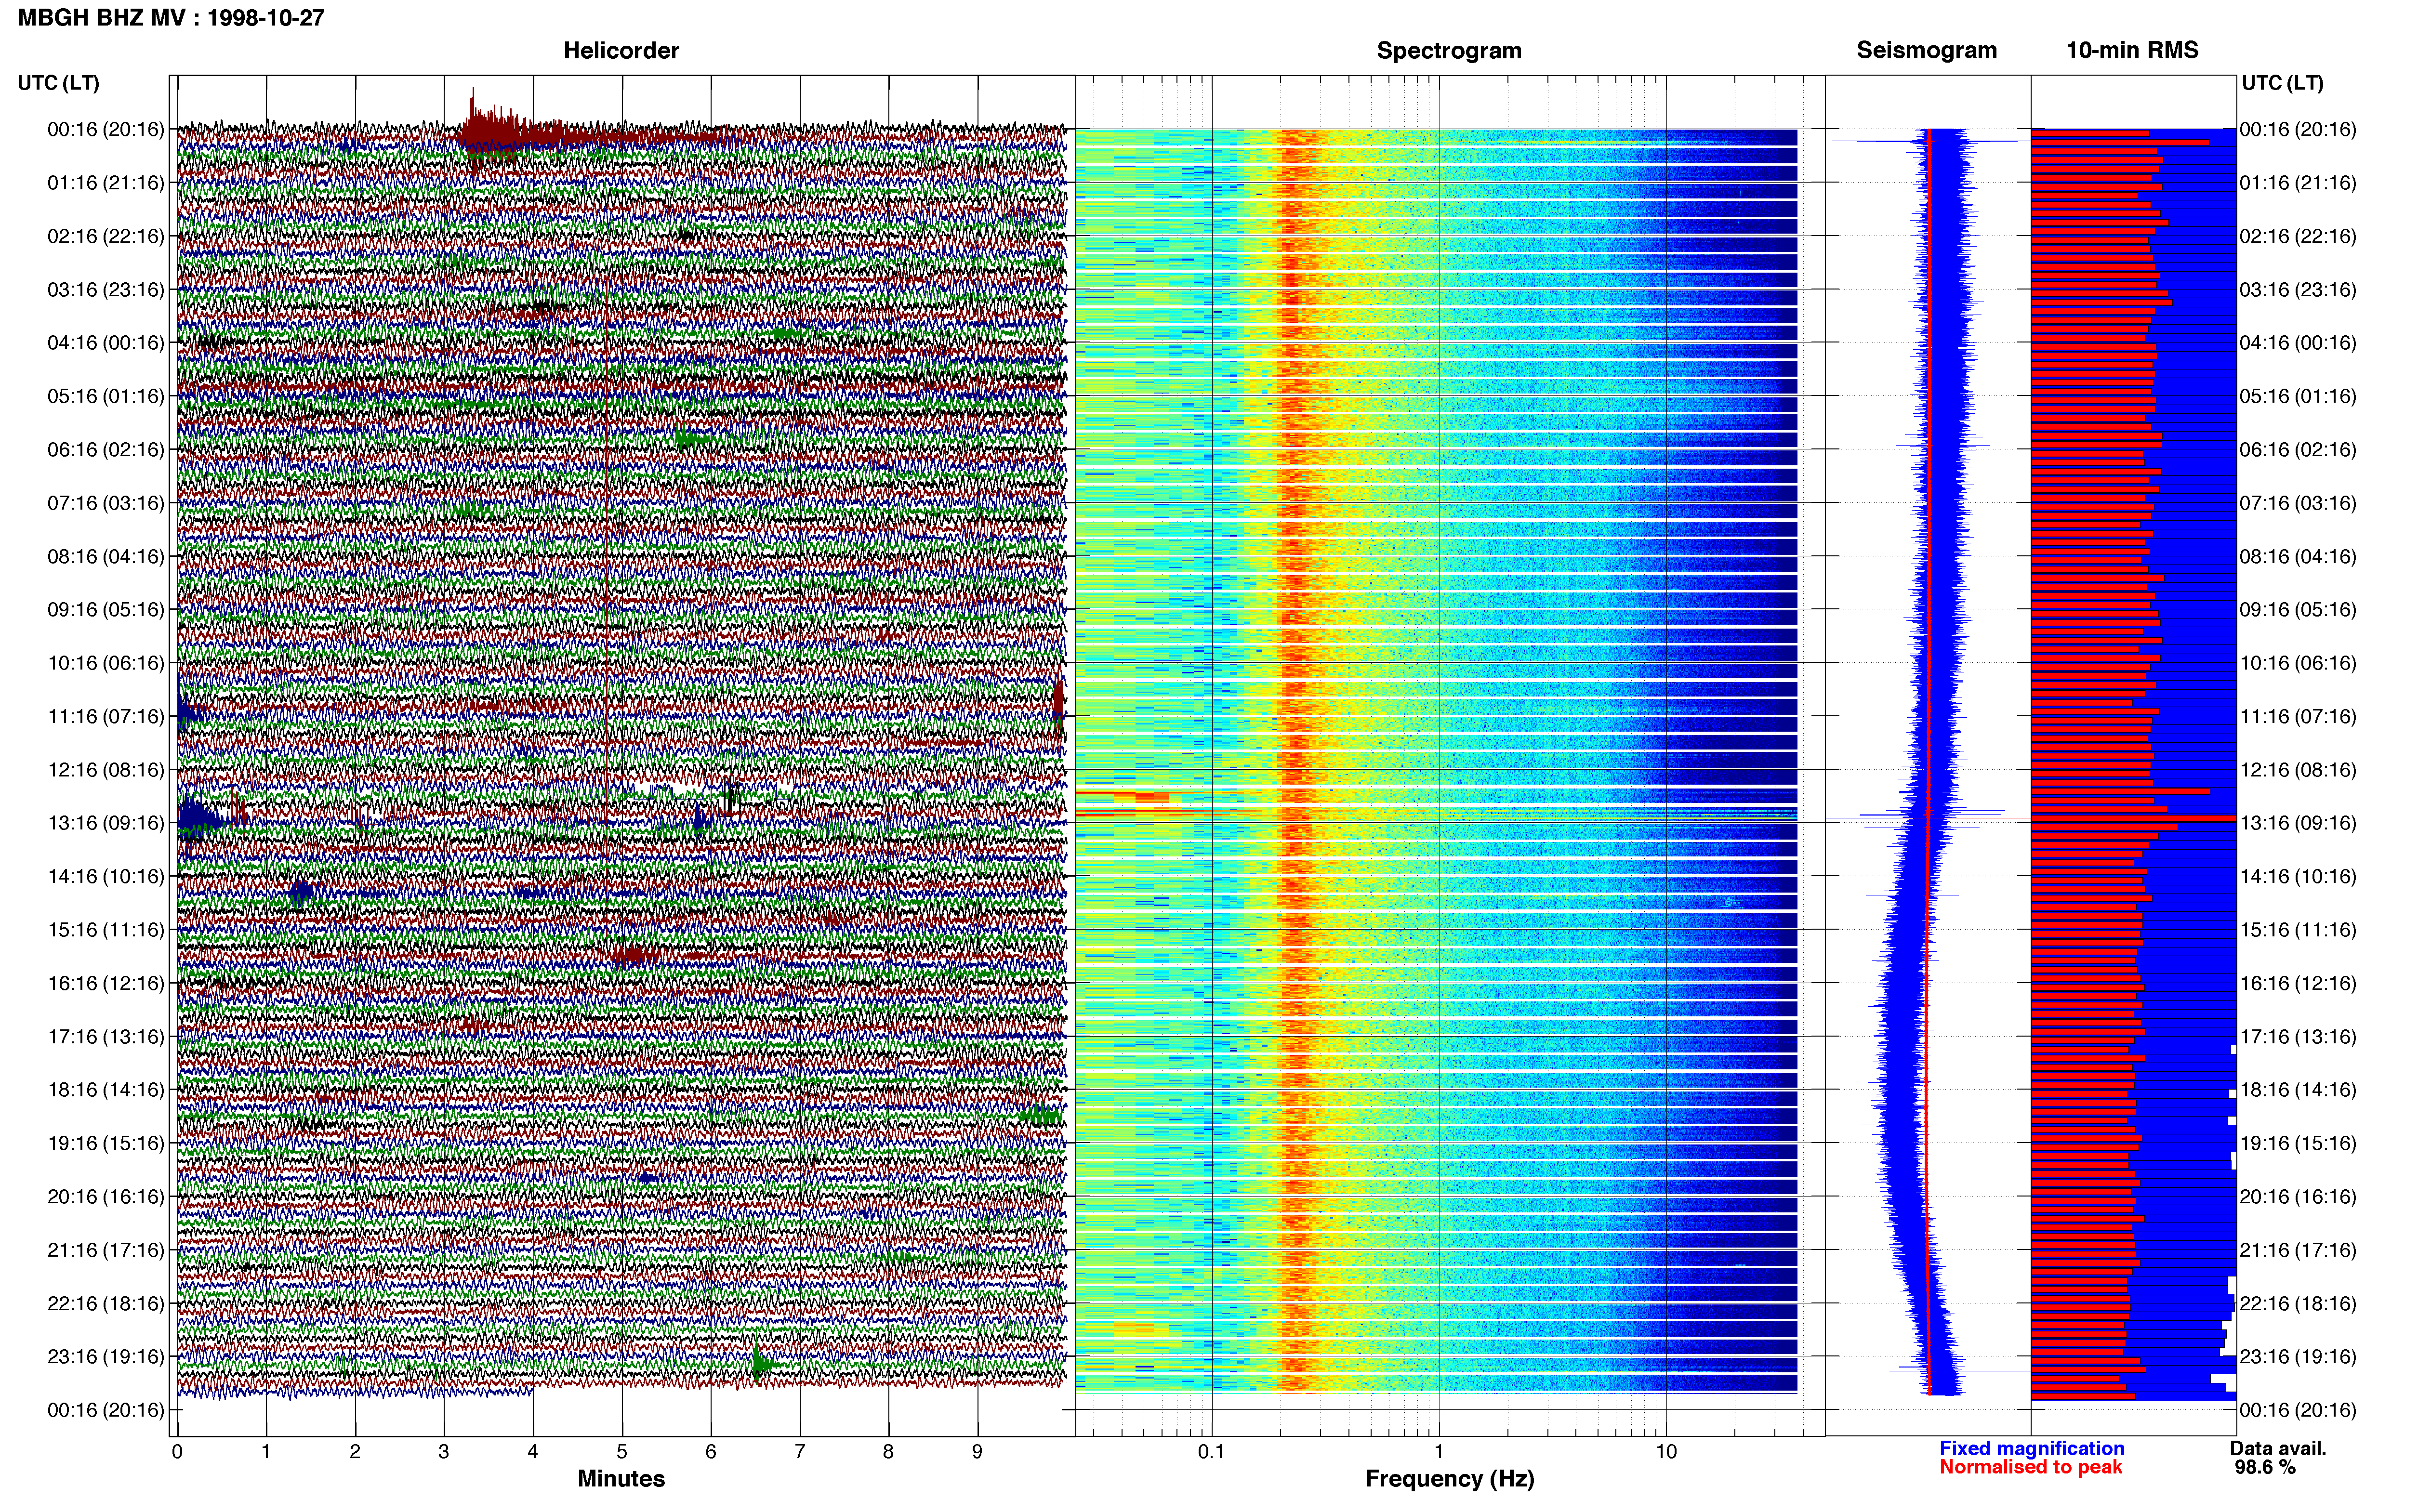This screenshot has height=1512, width=2418.
Task: Click the '0.1' frequency tick label
Action: [1211, 1452]
